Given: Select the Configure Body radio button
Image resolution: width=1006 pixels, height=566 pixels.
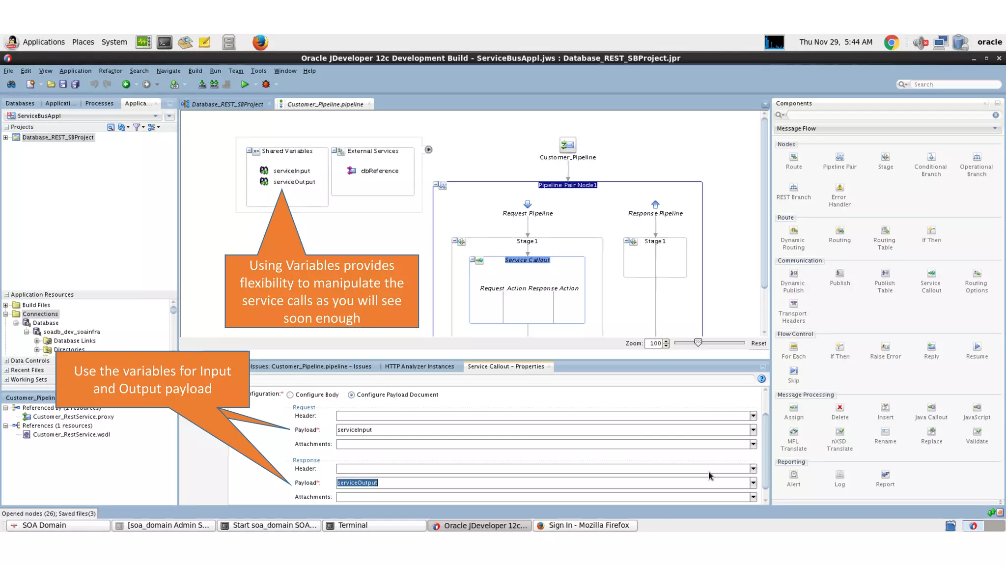Looking at the screenshot, I should pos(290,395).
